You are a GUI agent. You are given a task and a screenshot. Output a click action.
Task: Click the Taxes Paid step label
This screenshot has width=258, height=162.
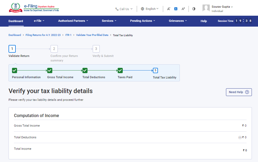pyautogui.click(x=125, y=77)
